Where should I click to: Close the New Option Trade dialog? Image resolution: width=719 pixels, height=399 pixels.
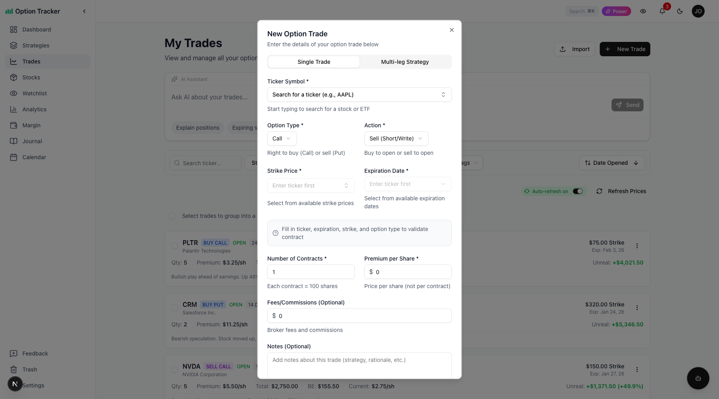[452, 30]
